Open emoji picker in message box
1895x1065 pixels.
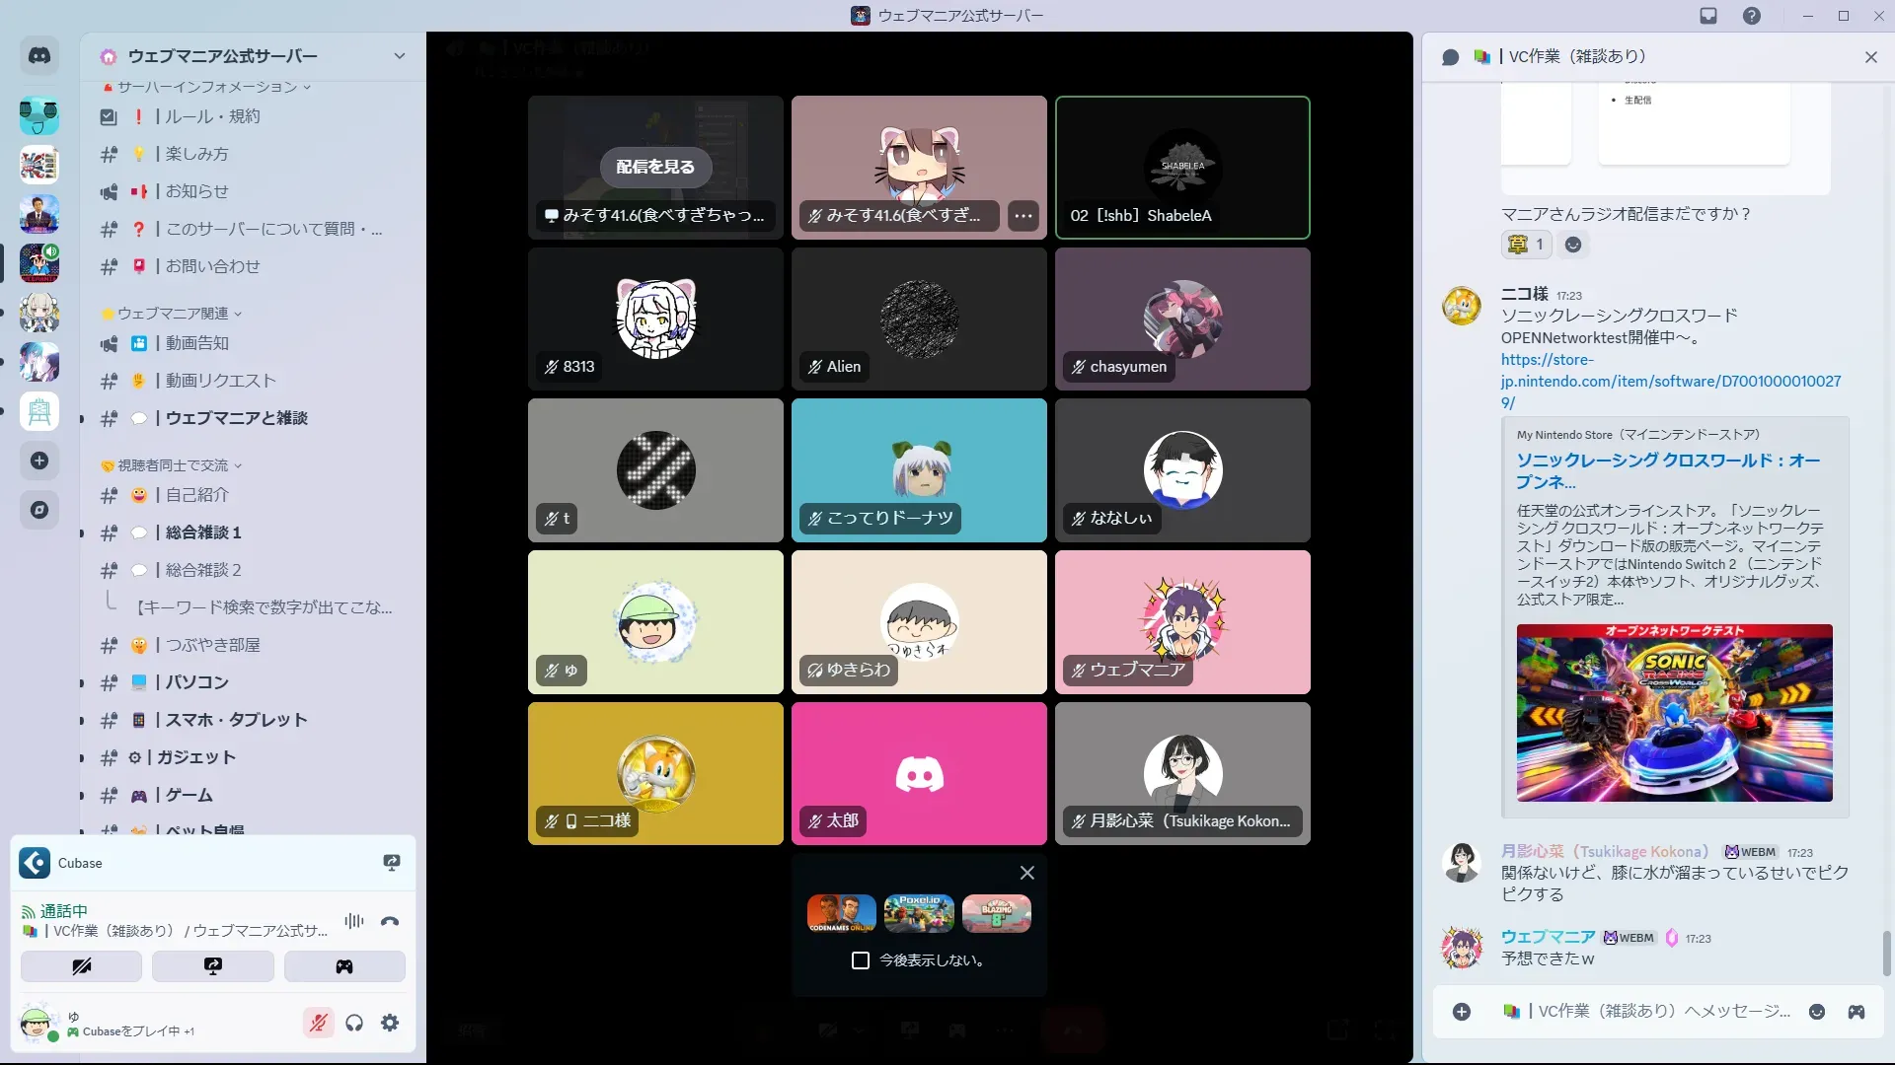click(1817, 1012)
